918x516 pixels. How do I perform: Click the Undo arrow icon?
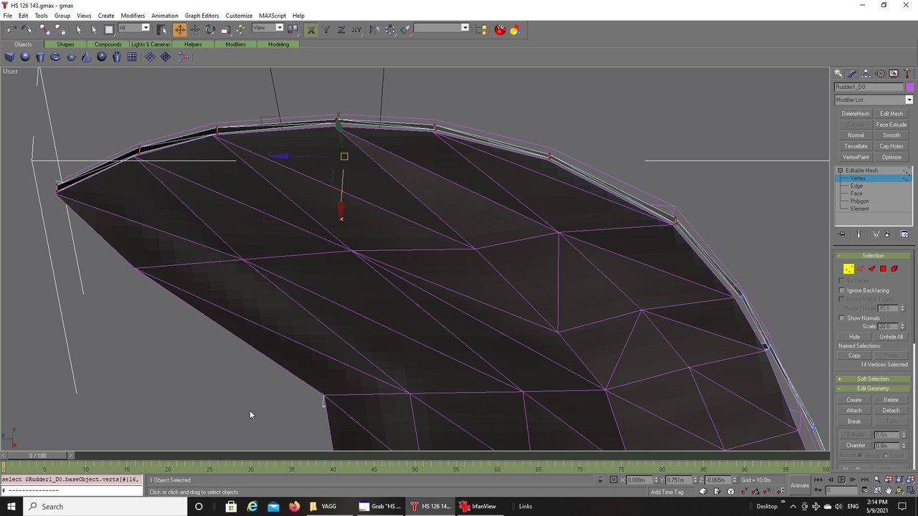pos(11,29)
